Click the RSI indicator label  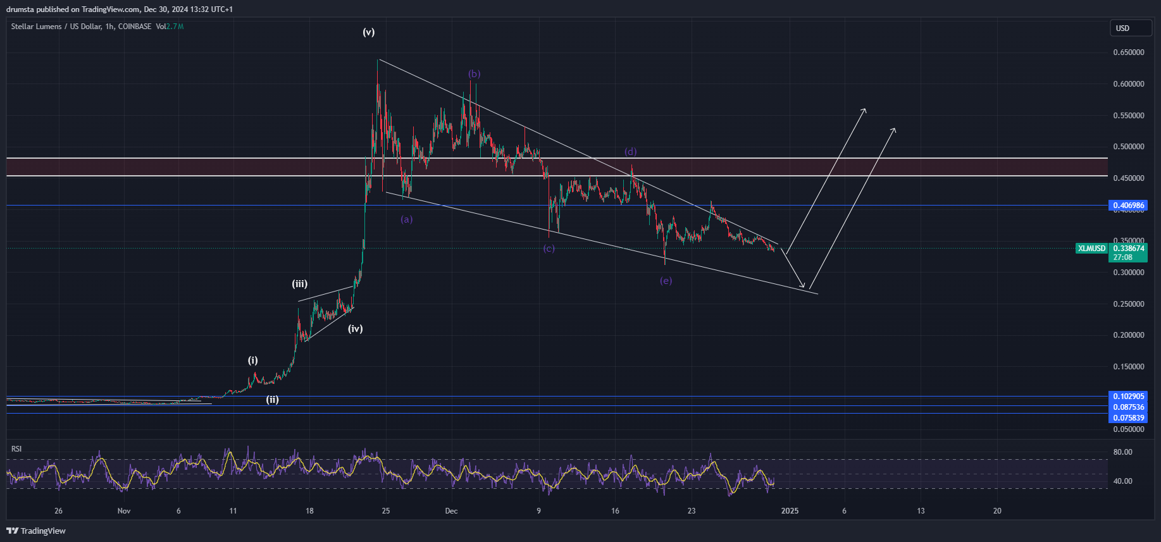pos(16,449)
